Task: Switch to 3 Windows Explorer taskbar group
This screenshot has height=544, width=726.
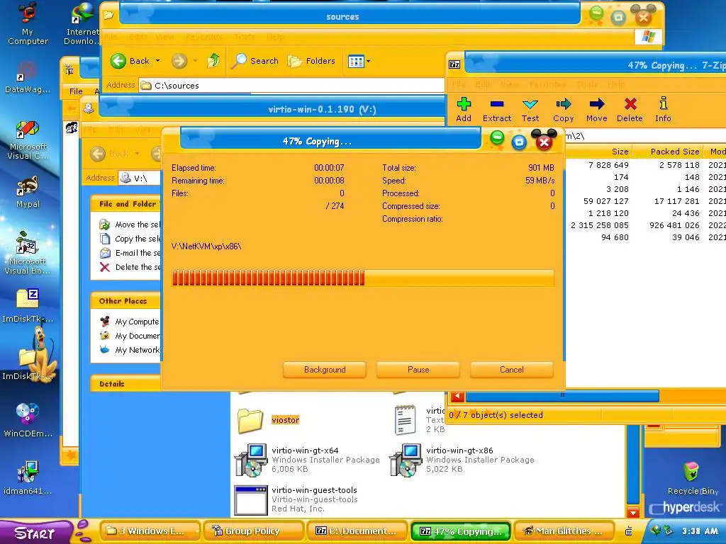Action: [151, 531]
